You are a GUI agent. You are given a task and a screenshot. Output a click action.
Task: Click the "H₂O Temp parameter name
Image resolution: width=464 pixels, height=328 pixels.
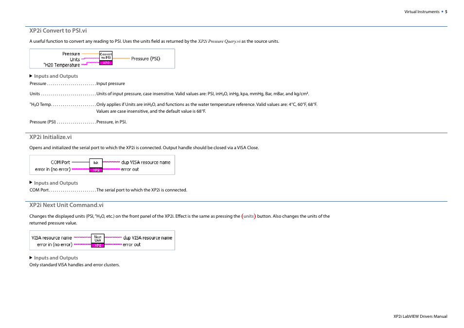(x=40, y=104)
